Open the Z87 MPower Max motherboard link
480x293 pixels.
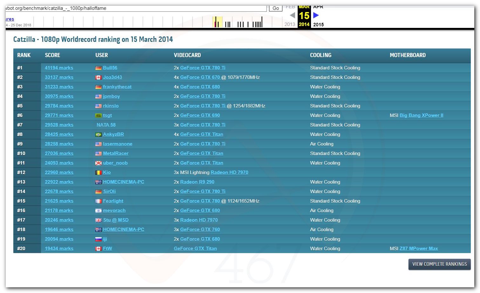click(419, 249)
